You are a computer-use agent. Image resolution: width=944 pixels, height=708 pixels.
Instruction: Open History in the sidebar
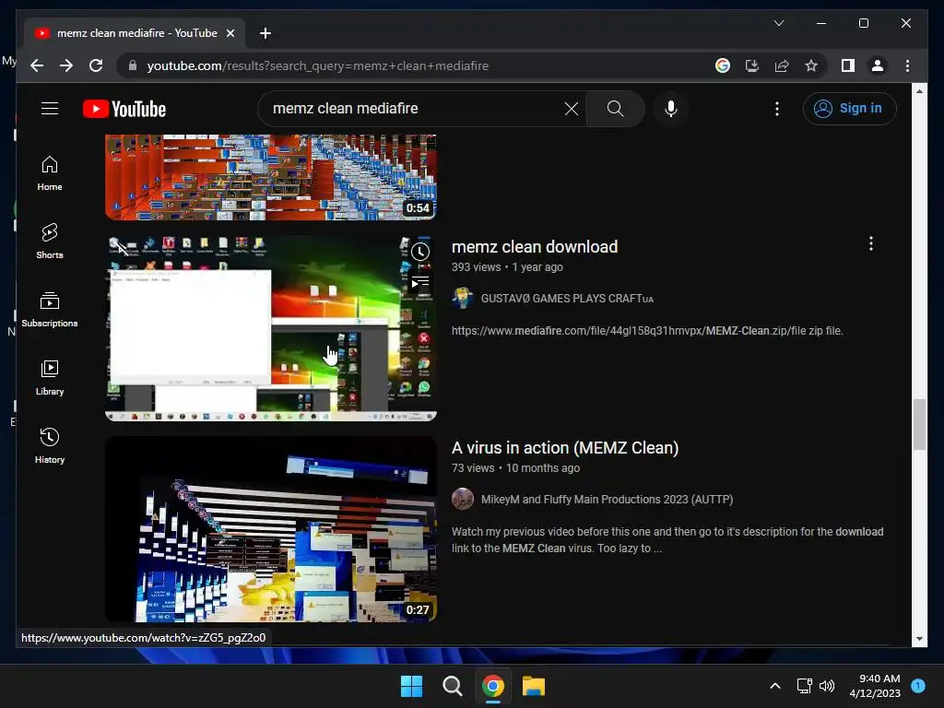50,445
